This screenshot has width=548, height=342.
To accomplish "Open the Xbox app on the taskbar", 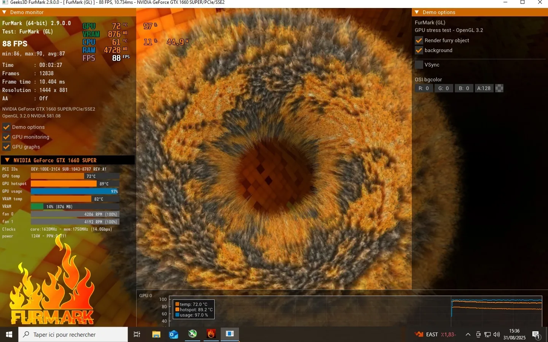I will click(x=193, y=334).
